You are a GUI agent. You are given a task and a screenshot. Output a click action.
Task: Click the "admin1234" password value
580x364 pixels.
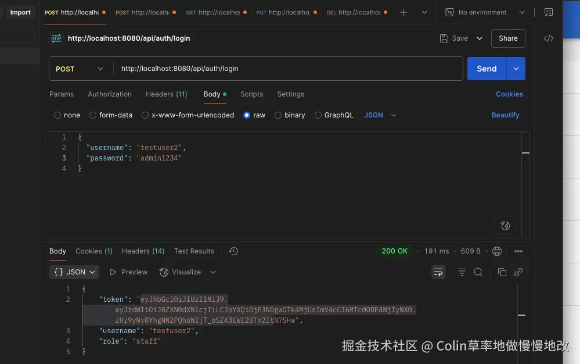coord(159,158)
